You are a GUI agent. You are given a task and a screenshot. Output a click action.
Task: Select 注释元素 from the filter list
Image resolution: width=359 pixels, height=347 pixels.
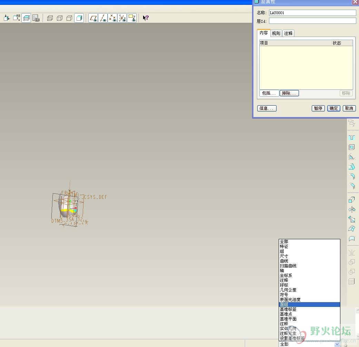pyautogui.click(x=309, y=333)
